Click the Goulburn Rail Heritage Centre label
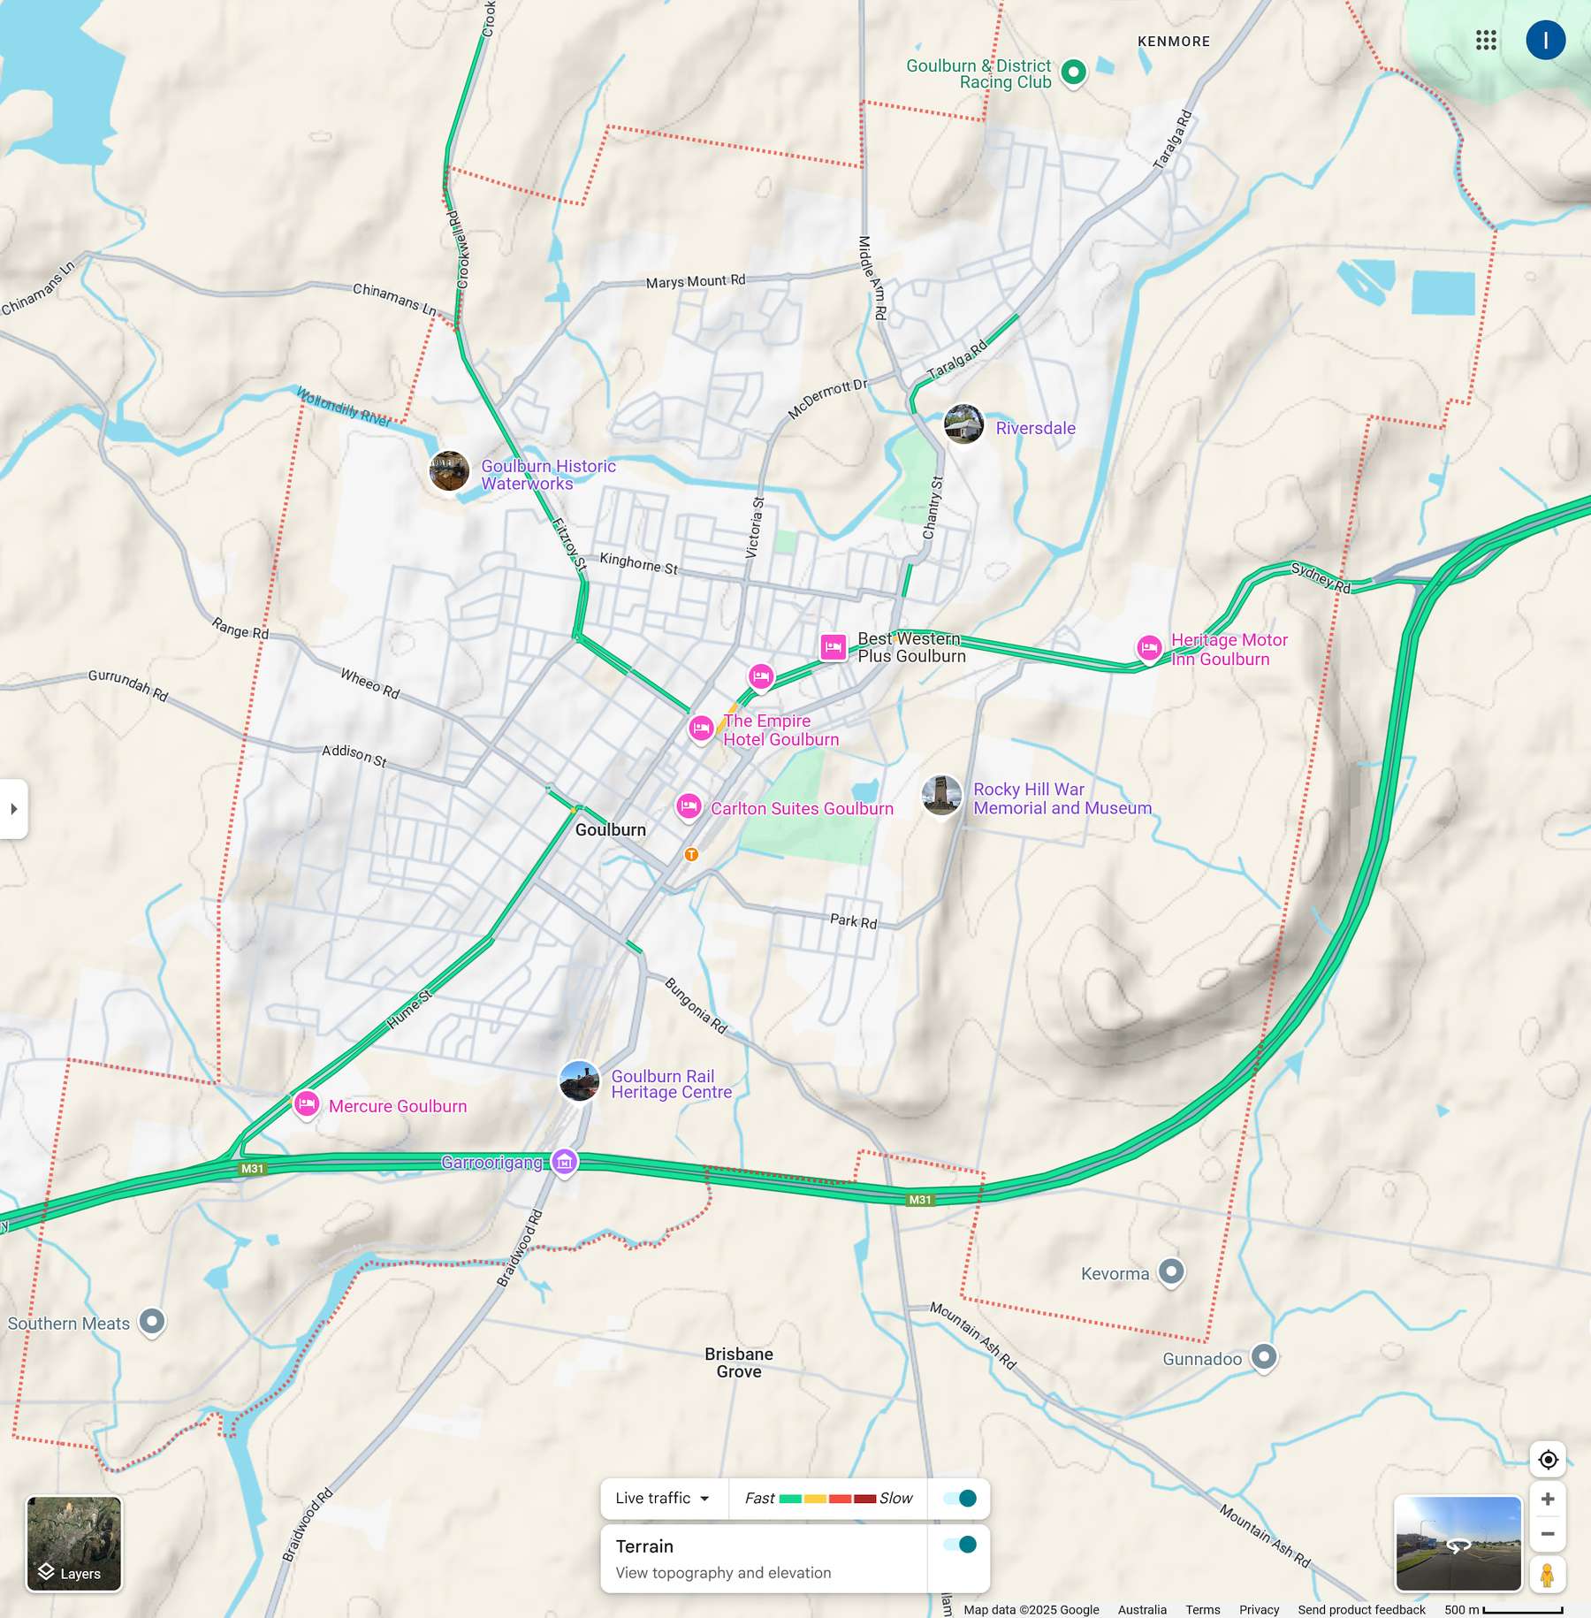Image resolution: width=1591 pixels, height=1618 pixels. 672,1084
